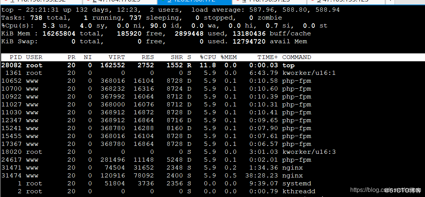This screenshot has width=425, height=197.
Task: Click RES value 31652
Action: [x=144, y=168]
